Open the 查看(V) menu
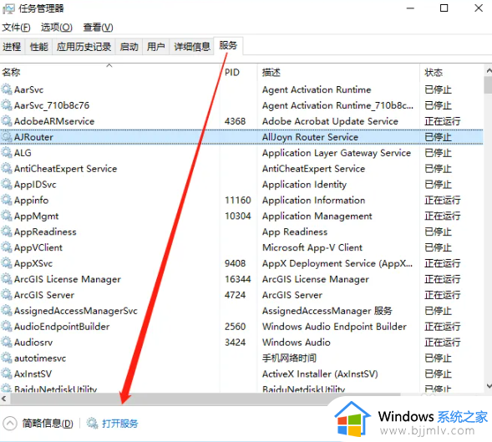The width and height of the screenshot is (492, 442). coord(98,28)
